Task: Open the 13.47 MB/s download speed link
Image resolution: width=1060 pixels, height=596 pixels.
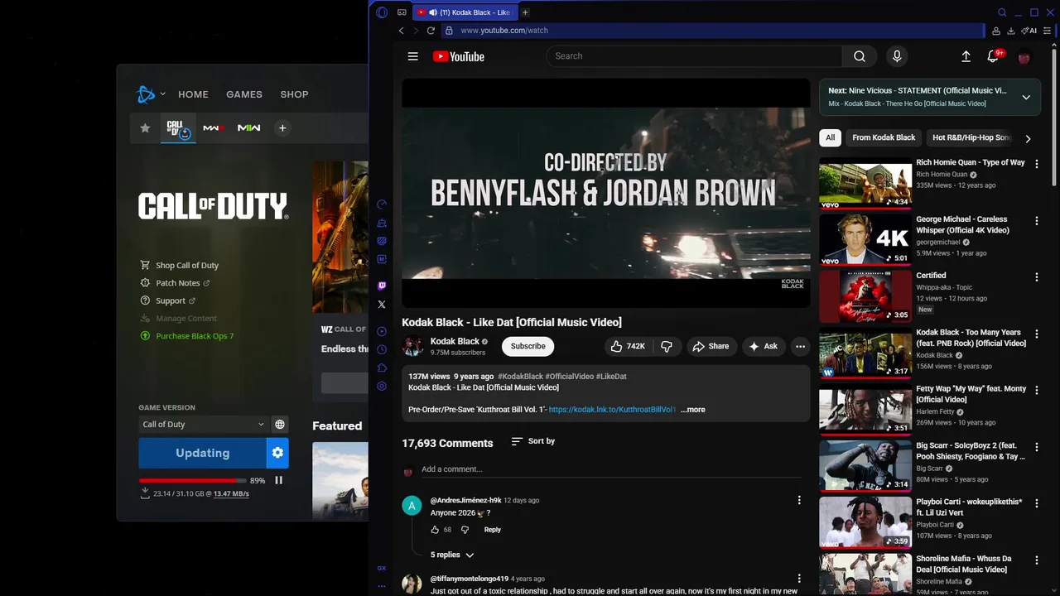Action: (231, 494)
